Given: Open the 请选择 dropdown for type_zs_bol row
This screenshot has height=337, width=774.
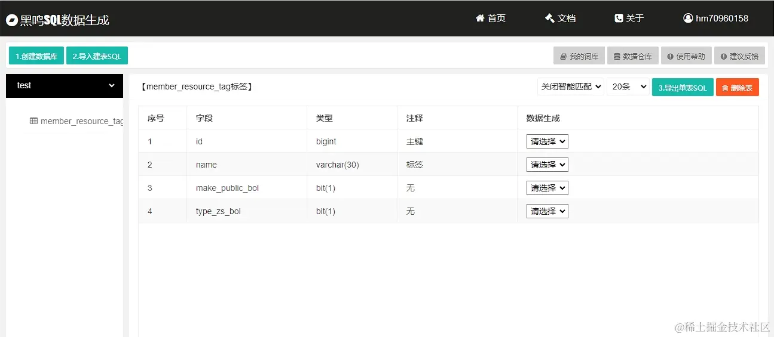Looking at the screenshot, I should 547,211.
